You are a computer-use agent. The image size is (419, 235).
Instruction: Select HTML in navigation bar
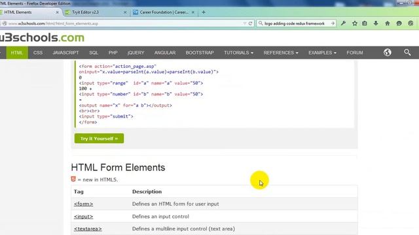point(17,53)
